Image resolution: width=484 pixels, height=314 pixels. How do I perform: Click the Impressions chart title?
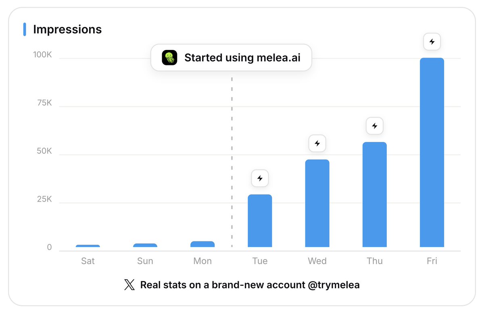pos(67,29)
